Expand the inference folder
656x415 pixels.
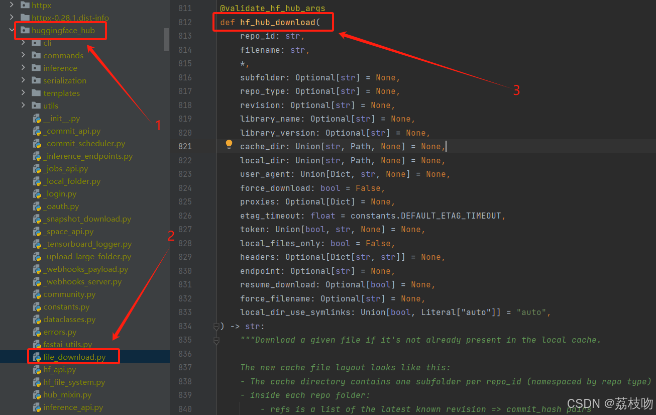[24, 68]
